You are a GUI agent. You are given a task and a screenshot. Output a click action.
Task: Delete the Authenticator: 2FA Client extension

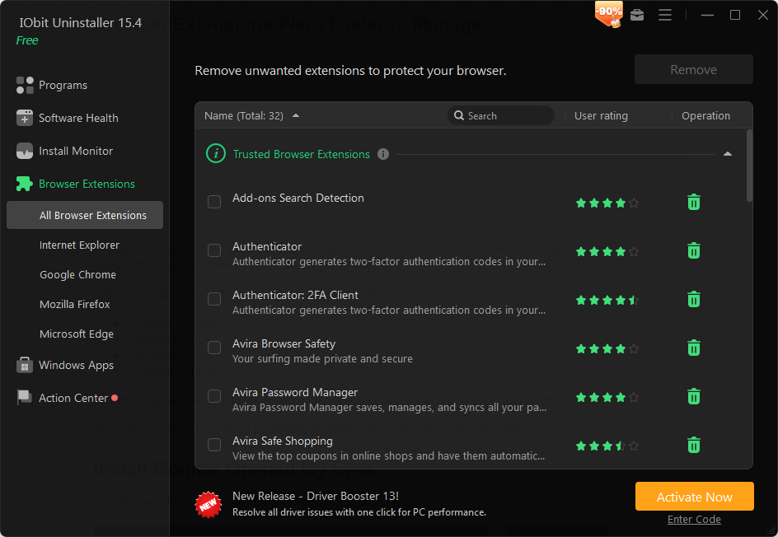694,300
